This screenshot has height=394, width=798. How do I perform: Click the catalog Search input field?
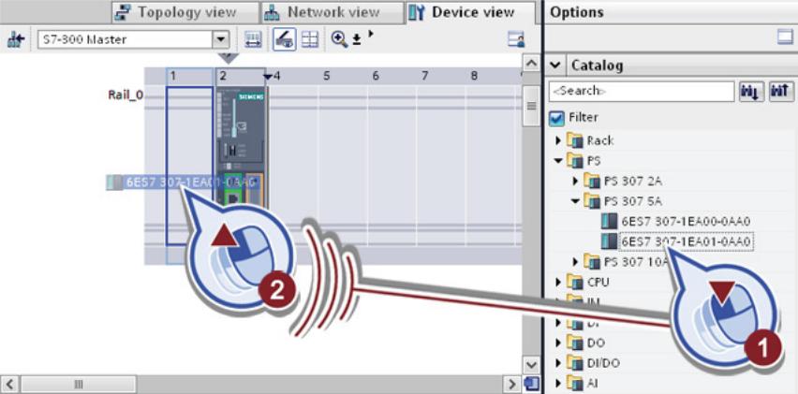[x=642, y=91]
